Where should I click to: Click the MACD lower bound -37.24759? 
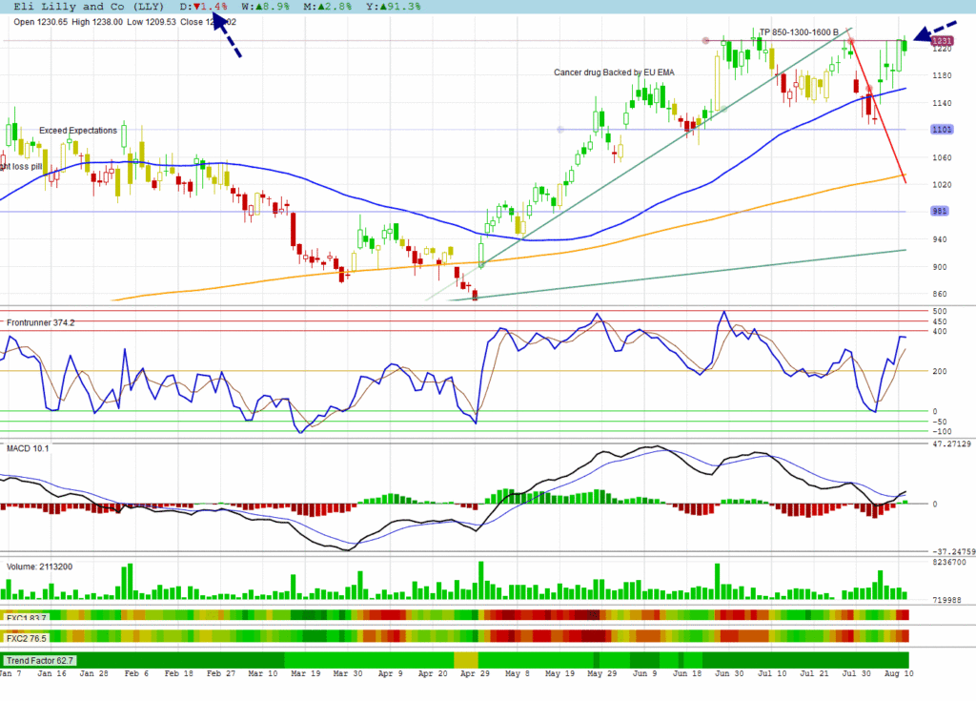[953, 552]
